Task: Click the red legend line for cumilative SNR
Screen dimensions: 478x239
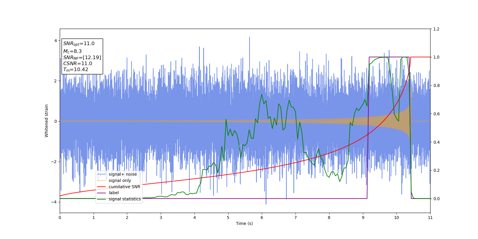Action: click(x=102, y=187)
